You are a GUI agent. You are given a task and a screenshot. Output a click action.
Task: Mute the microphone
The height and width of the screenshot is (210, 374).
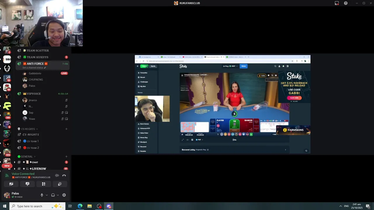coord(42,195)
